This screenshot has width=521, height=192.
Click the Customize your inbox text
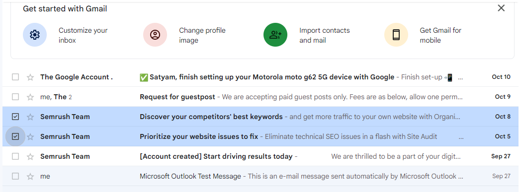pos(83,35)
